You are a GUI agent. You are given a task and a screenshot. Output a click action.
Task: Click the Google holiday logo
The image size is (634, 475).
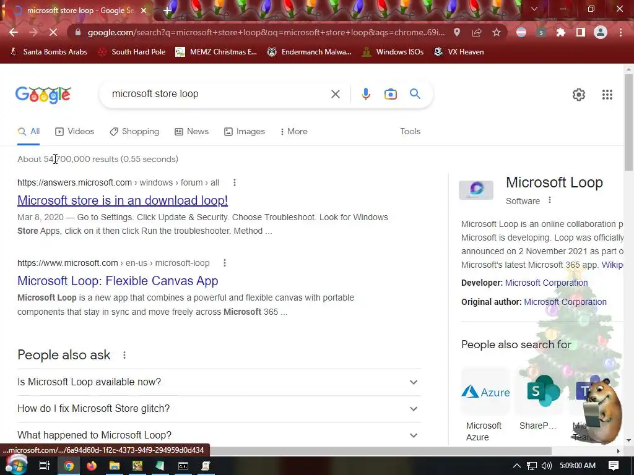(x=43, y=95)
